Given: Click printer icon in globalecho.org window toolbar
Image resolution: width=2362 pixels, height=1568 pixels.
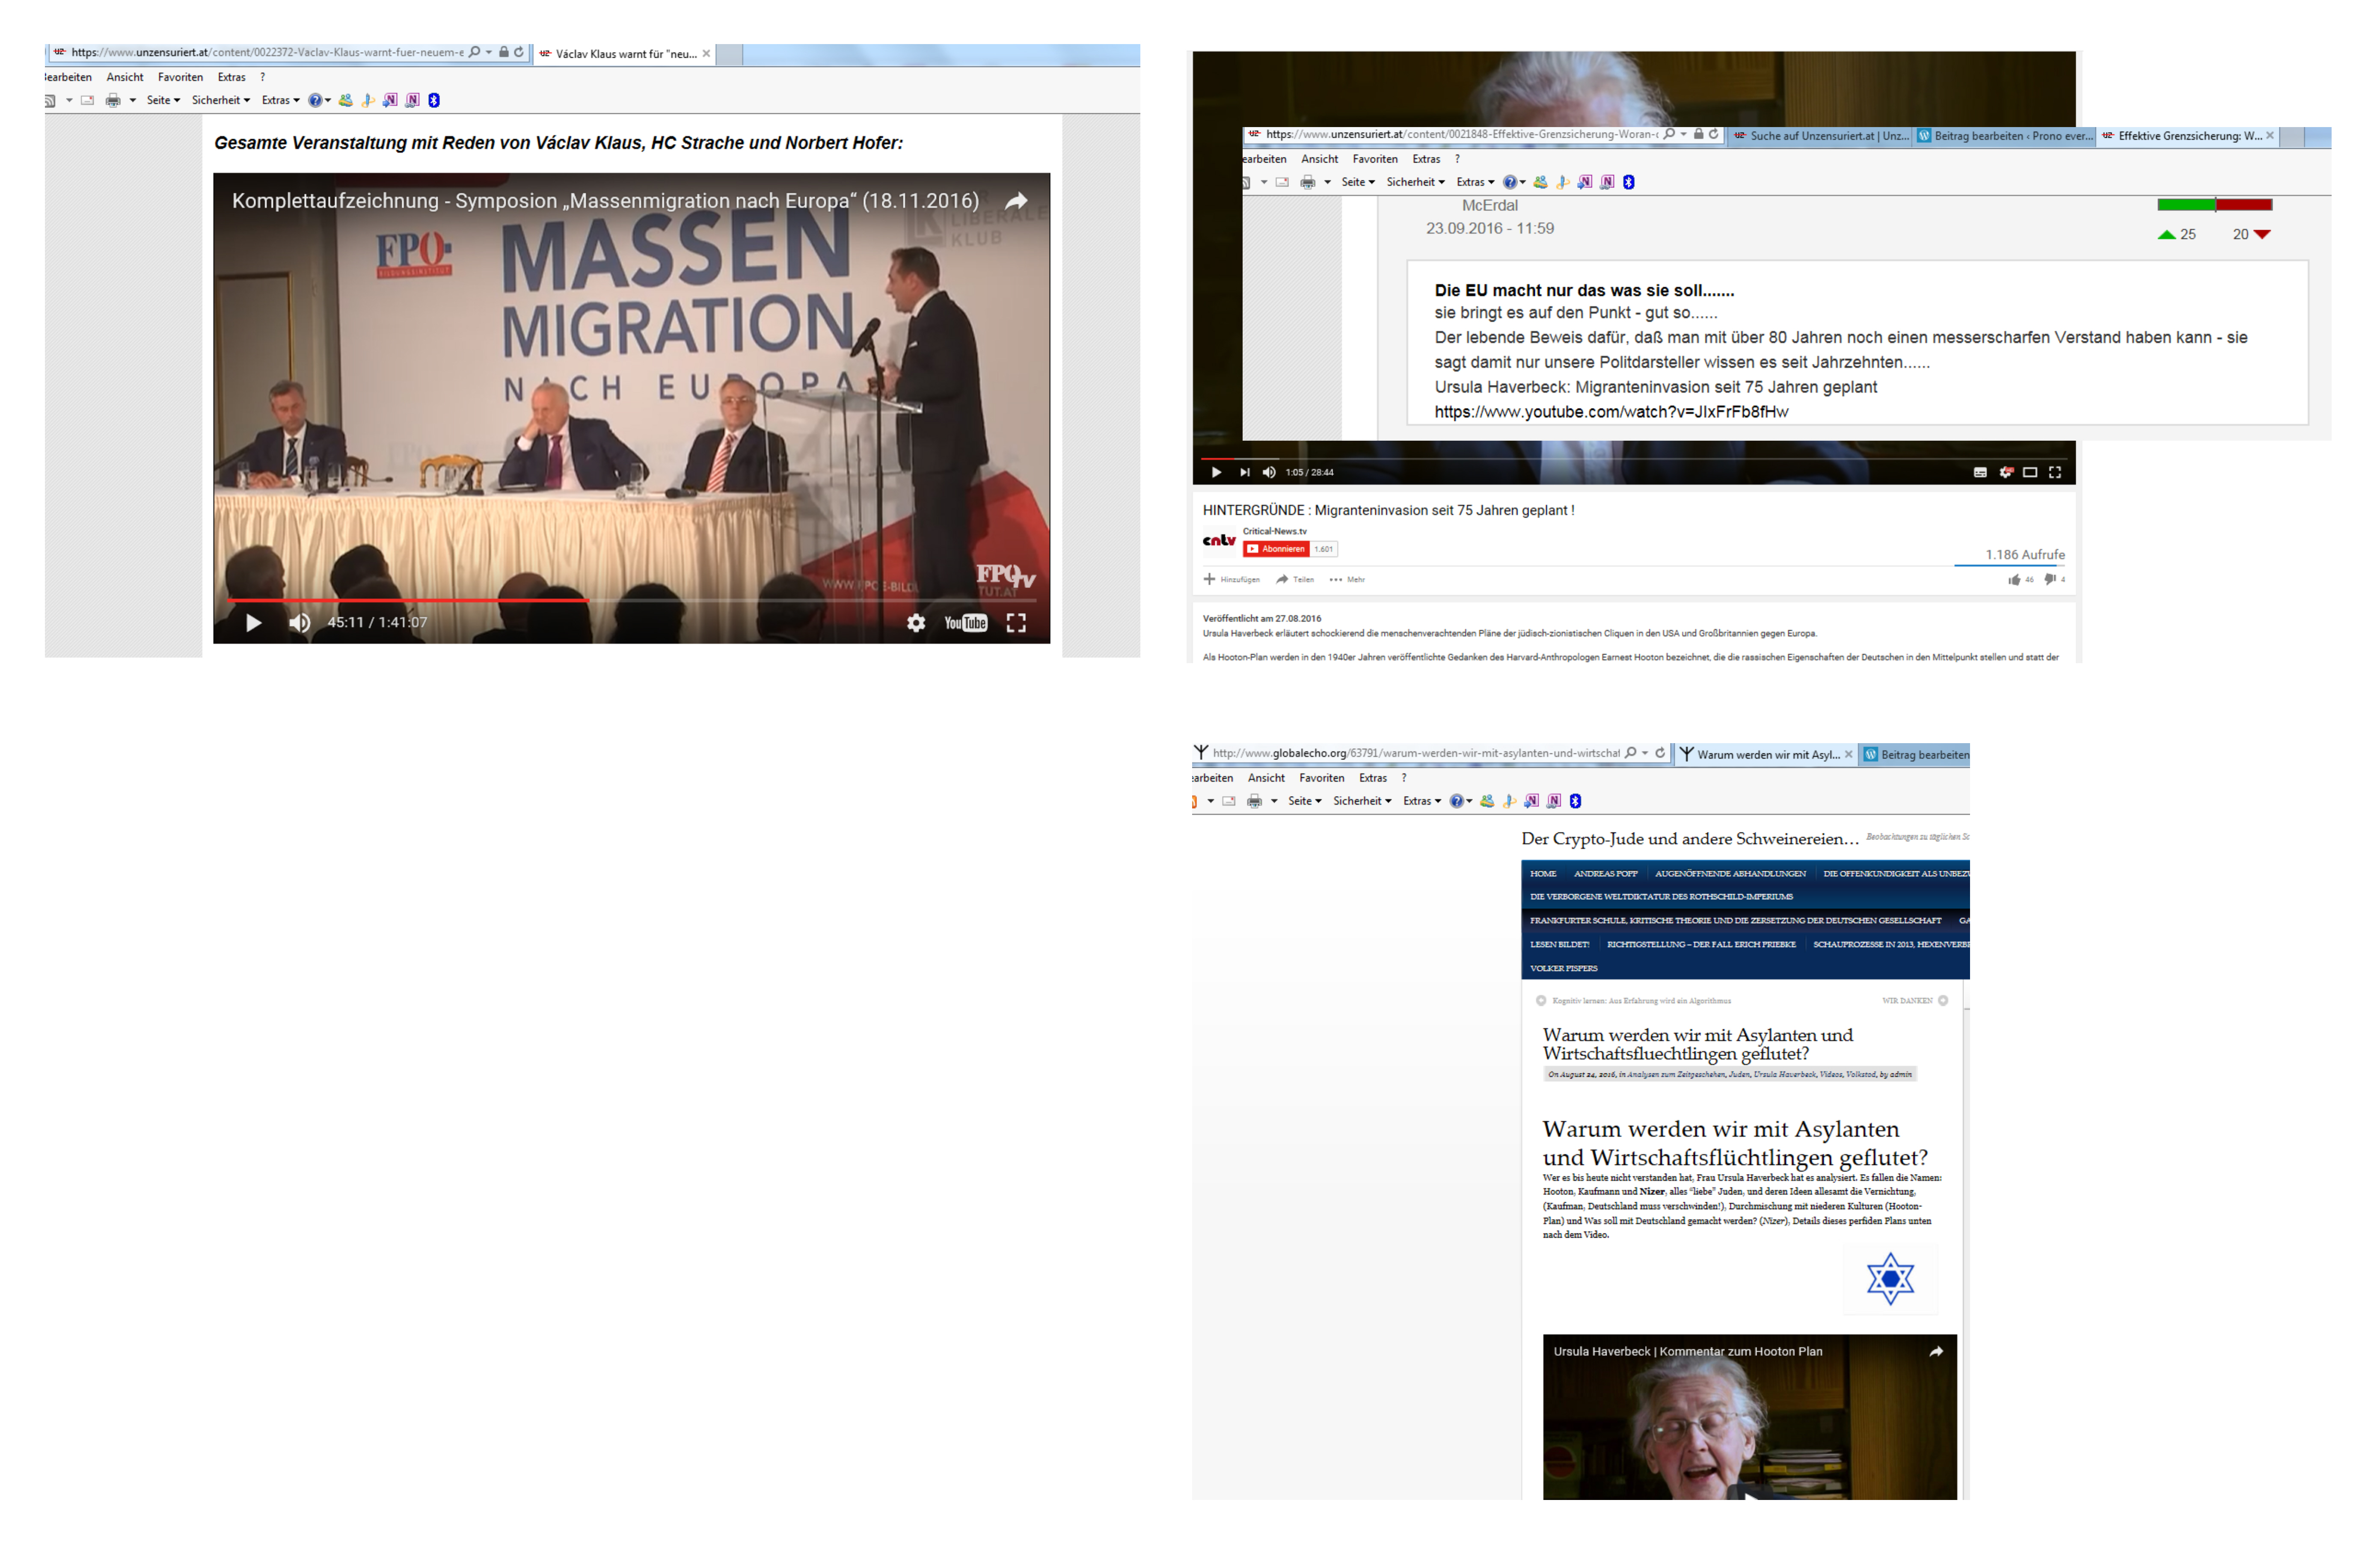Looking at the screenshot, I should tap(1254, 801).
